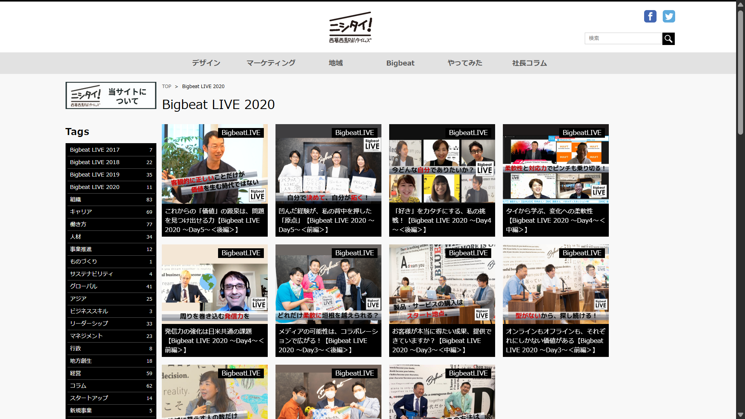
Task: Select the 新規事業 tag
Action: [111, 410]
